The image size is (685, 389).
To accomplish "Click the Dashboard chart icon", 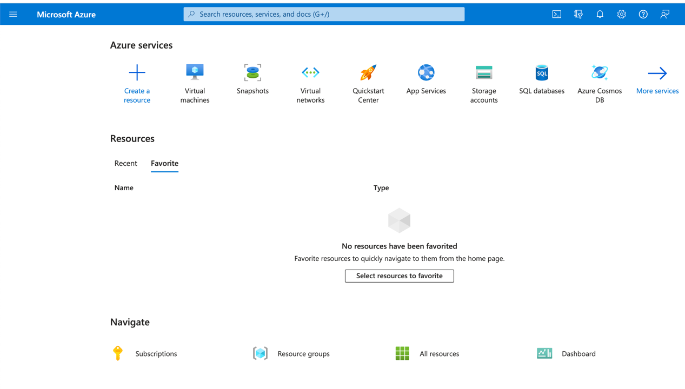I will 544,353.
